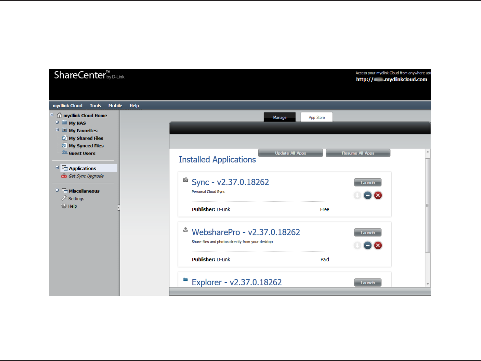Collapse the mydlink Cloud Home tree
This screenshot has height=361, width=481.
(x=52, y=115)
